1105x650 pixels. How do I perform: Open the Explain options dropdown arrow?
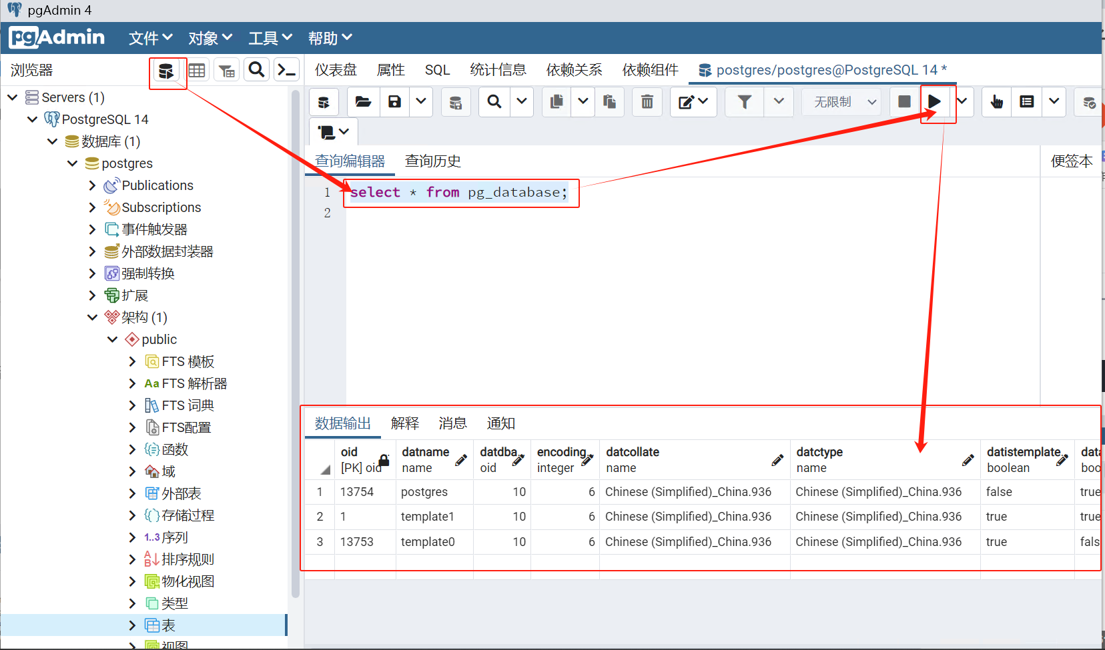pos(1054,102)
